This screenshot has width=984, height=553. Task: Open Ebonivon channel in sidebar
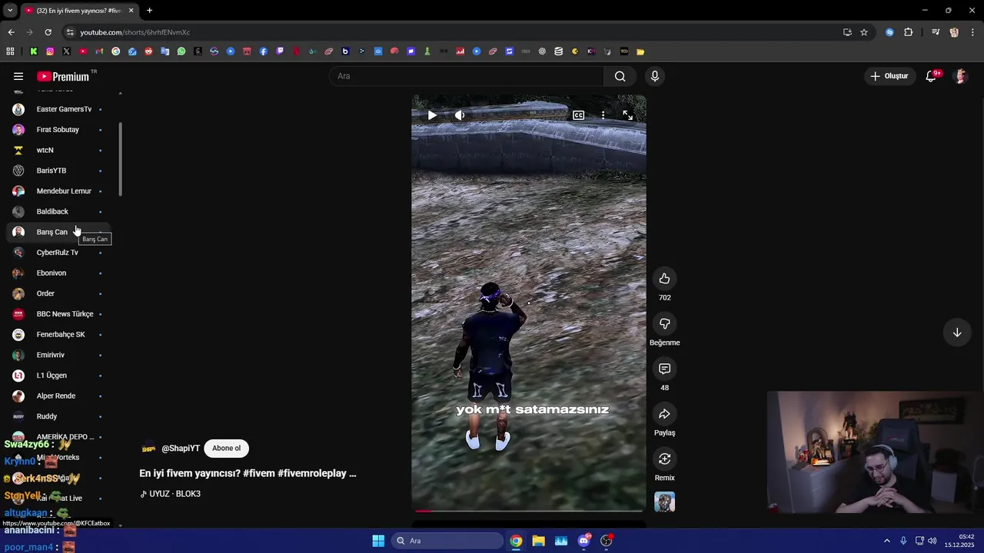pos(60,273)
